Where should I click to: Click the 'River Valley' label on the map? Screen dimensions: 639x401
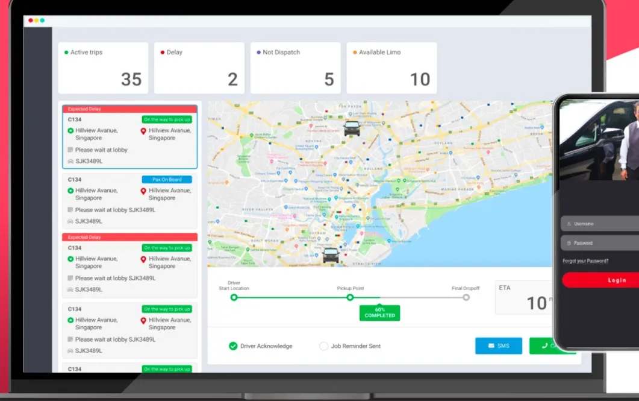pyautogui.click(x=258, y=209)
